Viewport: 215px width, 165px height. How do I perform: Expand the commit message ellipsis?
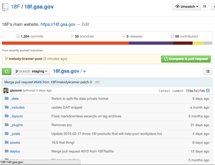[97, 82]
